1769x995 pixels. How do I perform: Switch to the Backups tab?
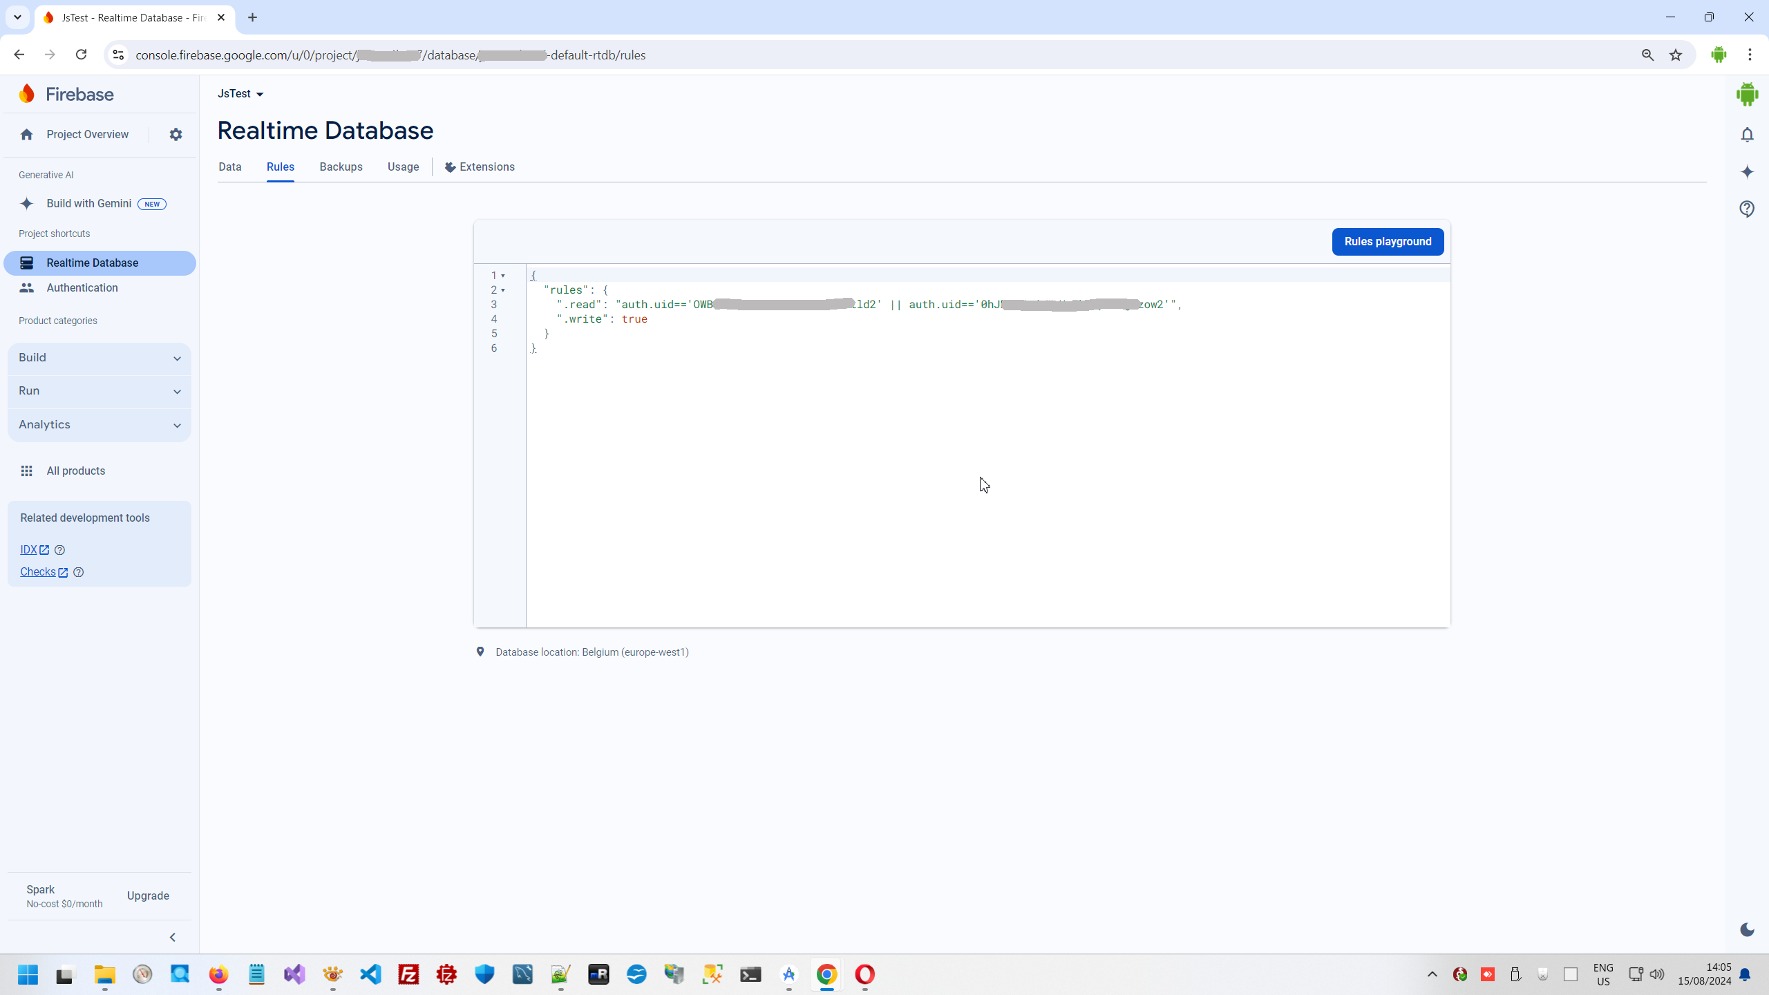point(341,167)
